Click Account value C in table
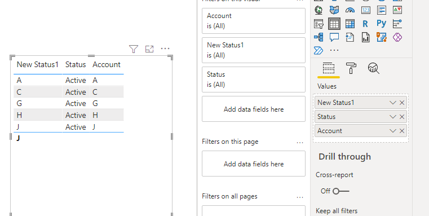The width and height of the screenshot is (429, 216). click(x=95, y=92)
